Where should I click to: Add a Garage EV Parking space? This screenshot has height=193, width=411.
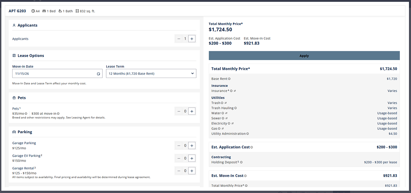click(192, 158)
